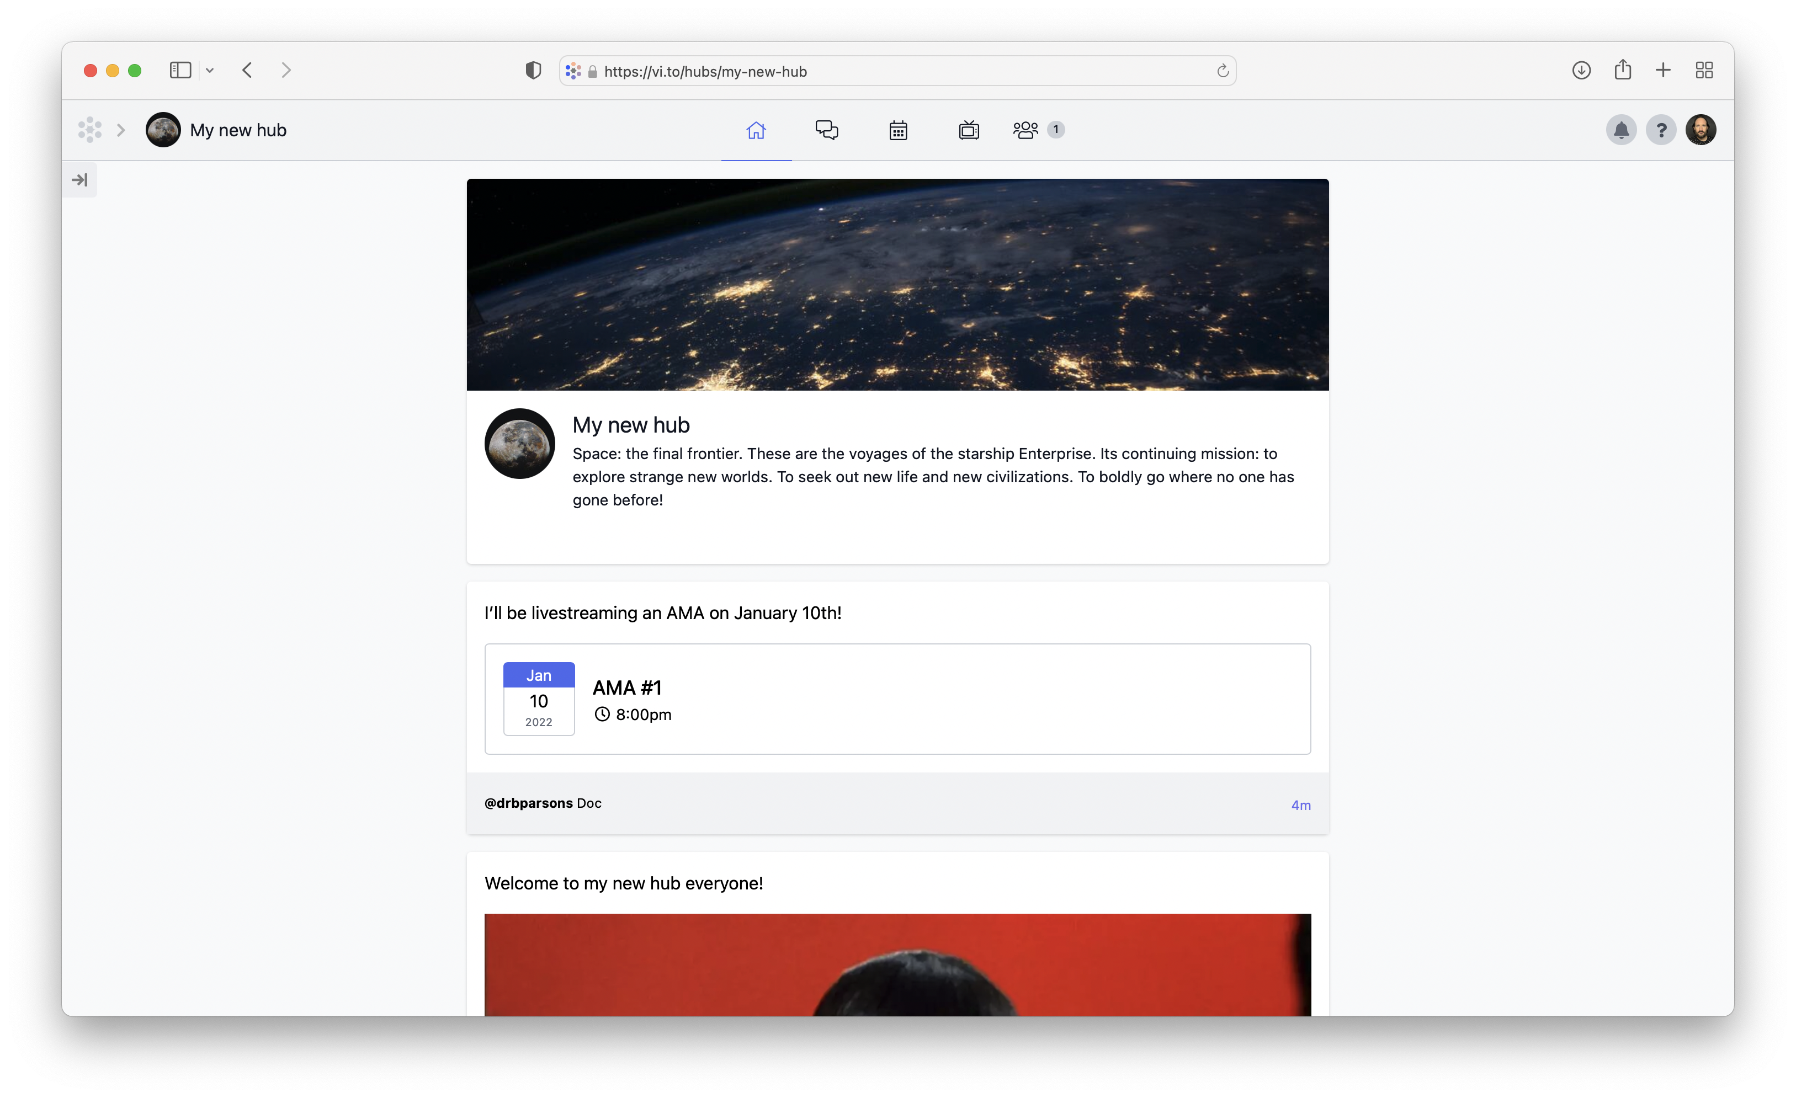Open notifications via the bell icon
1796x1098 pixels.
click(1621, 130)
